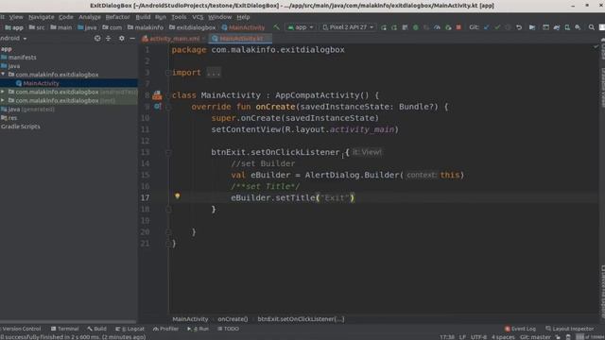The height and width of the screenshot is (340, 605).
Task: Click the Make Project hammer icon
Action: tap(276, 27)
